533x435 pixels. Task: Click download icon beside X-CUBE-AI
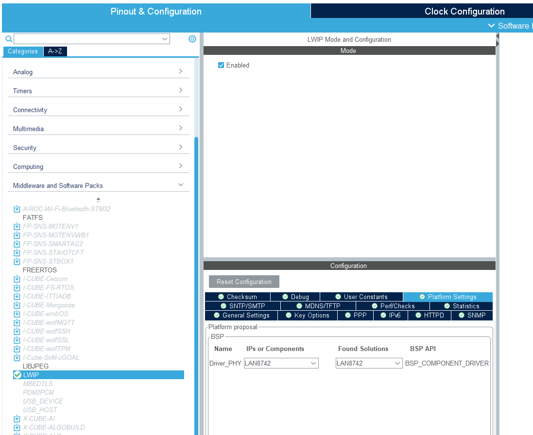17,419
